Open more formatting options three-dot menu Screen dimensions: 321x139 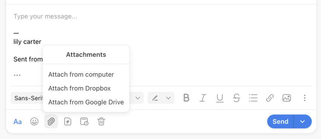coord(305,98)
